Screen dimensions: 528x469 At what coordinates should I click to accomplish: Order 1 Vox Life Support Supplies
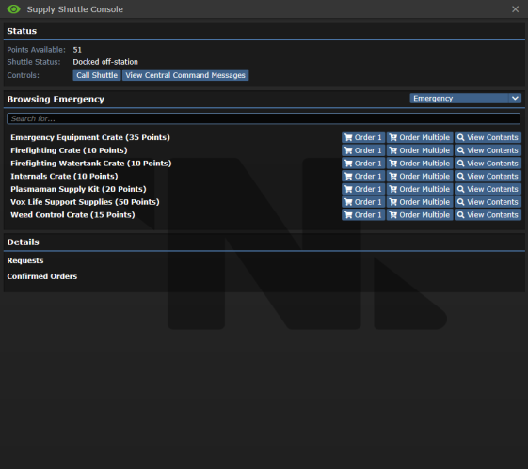tap(363, 202)
